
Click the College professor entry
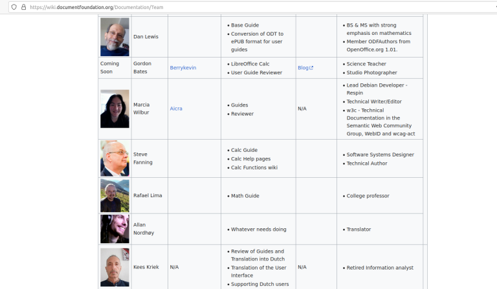pos(368,196)
